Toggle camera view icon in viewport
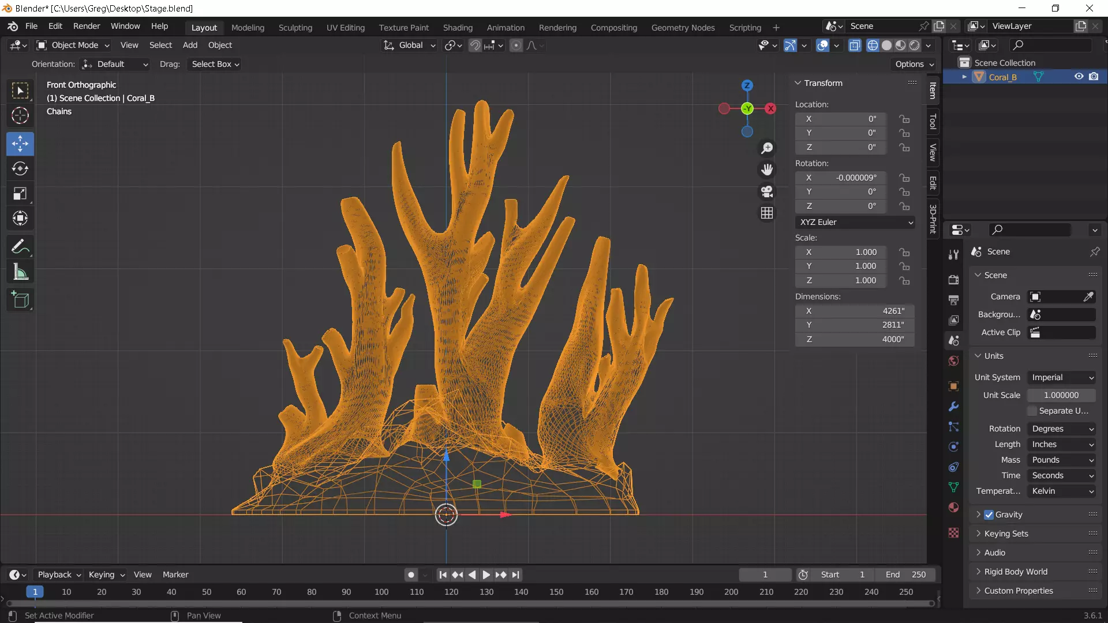The image size is (1108, 623). coord(767,192)
